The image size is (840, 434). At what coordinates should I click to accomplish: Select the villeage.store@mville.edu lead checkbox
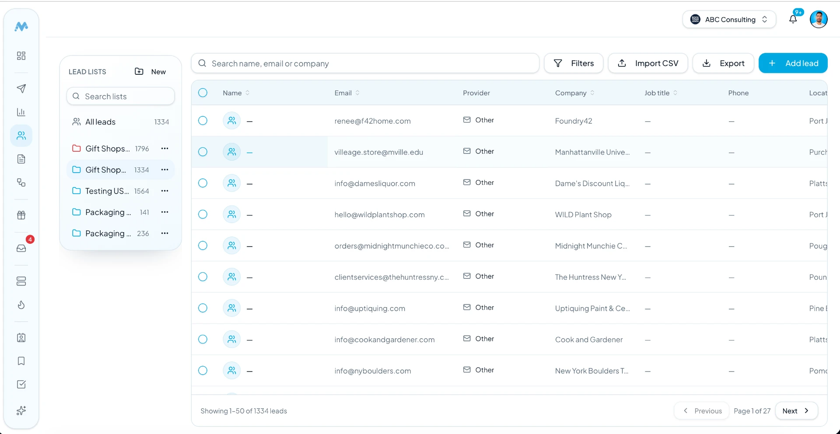(x=203, y=152)
